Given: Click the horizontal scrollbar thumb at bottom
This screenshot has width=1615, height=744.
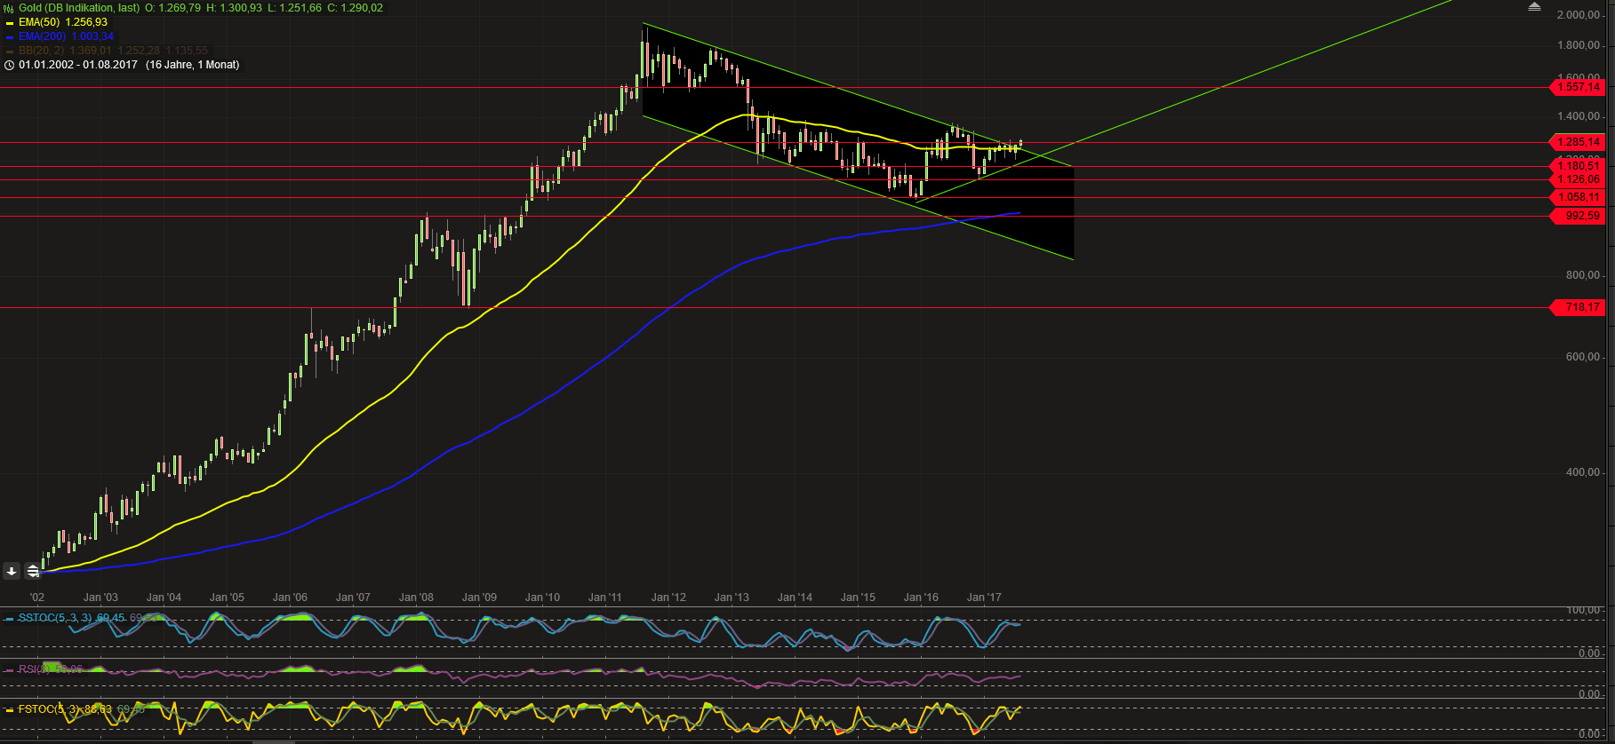Looking at the screenshot, I should 273,741.
